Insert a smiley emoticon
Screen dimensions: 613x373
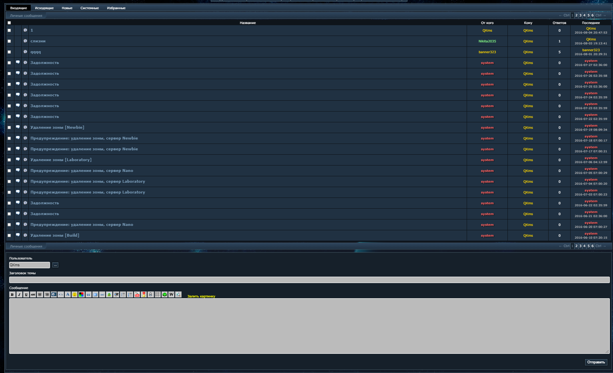click(75, 295)
